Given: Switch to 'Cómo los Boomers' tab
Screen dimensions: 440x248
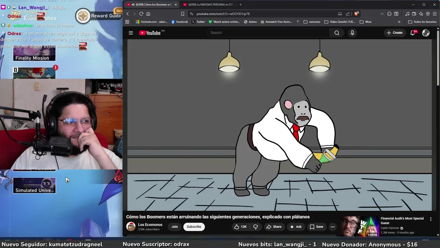Looking at the screenshot, I should pyautogui.click(x=151, y=4).
